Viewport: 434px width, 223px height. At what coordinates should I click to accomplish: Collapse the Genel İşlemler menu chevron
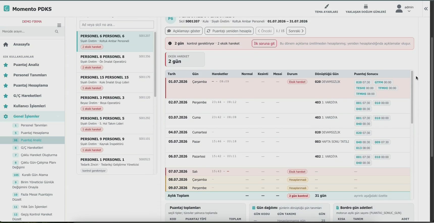pyautogui.click(x=58, y=116)
